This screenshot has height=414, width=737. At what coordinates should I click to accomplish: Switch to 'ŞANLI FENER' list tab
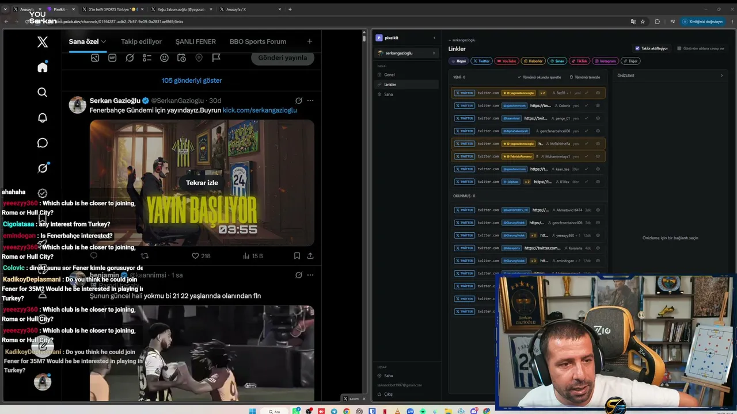(x=196, y=41)
